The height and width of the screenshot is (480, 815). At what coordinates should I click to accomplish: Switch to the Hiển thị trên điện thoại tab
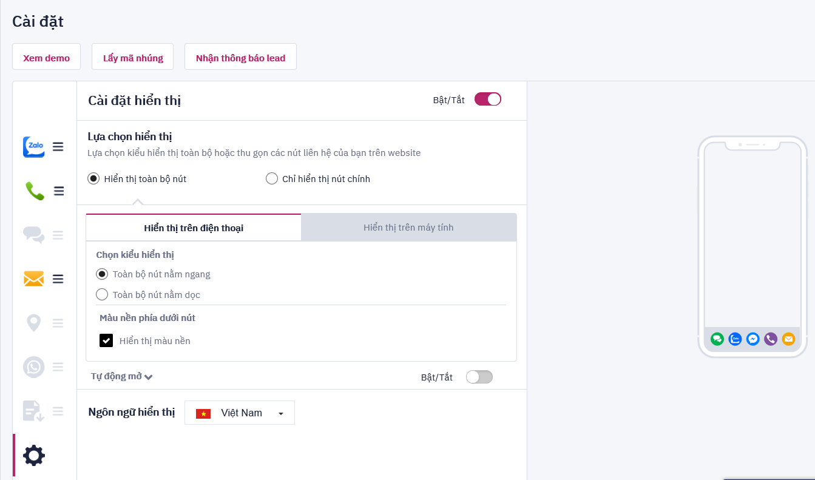[x=194, y=228]
